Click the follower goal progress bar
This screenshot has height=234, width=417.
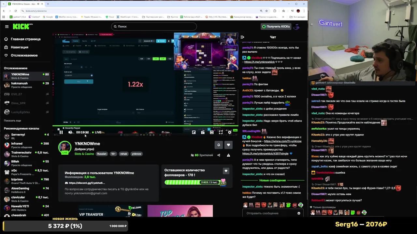coord(195,182)
